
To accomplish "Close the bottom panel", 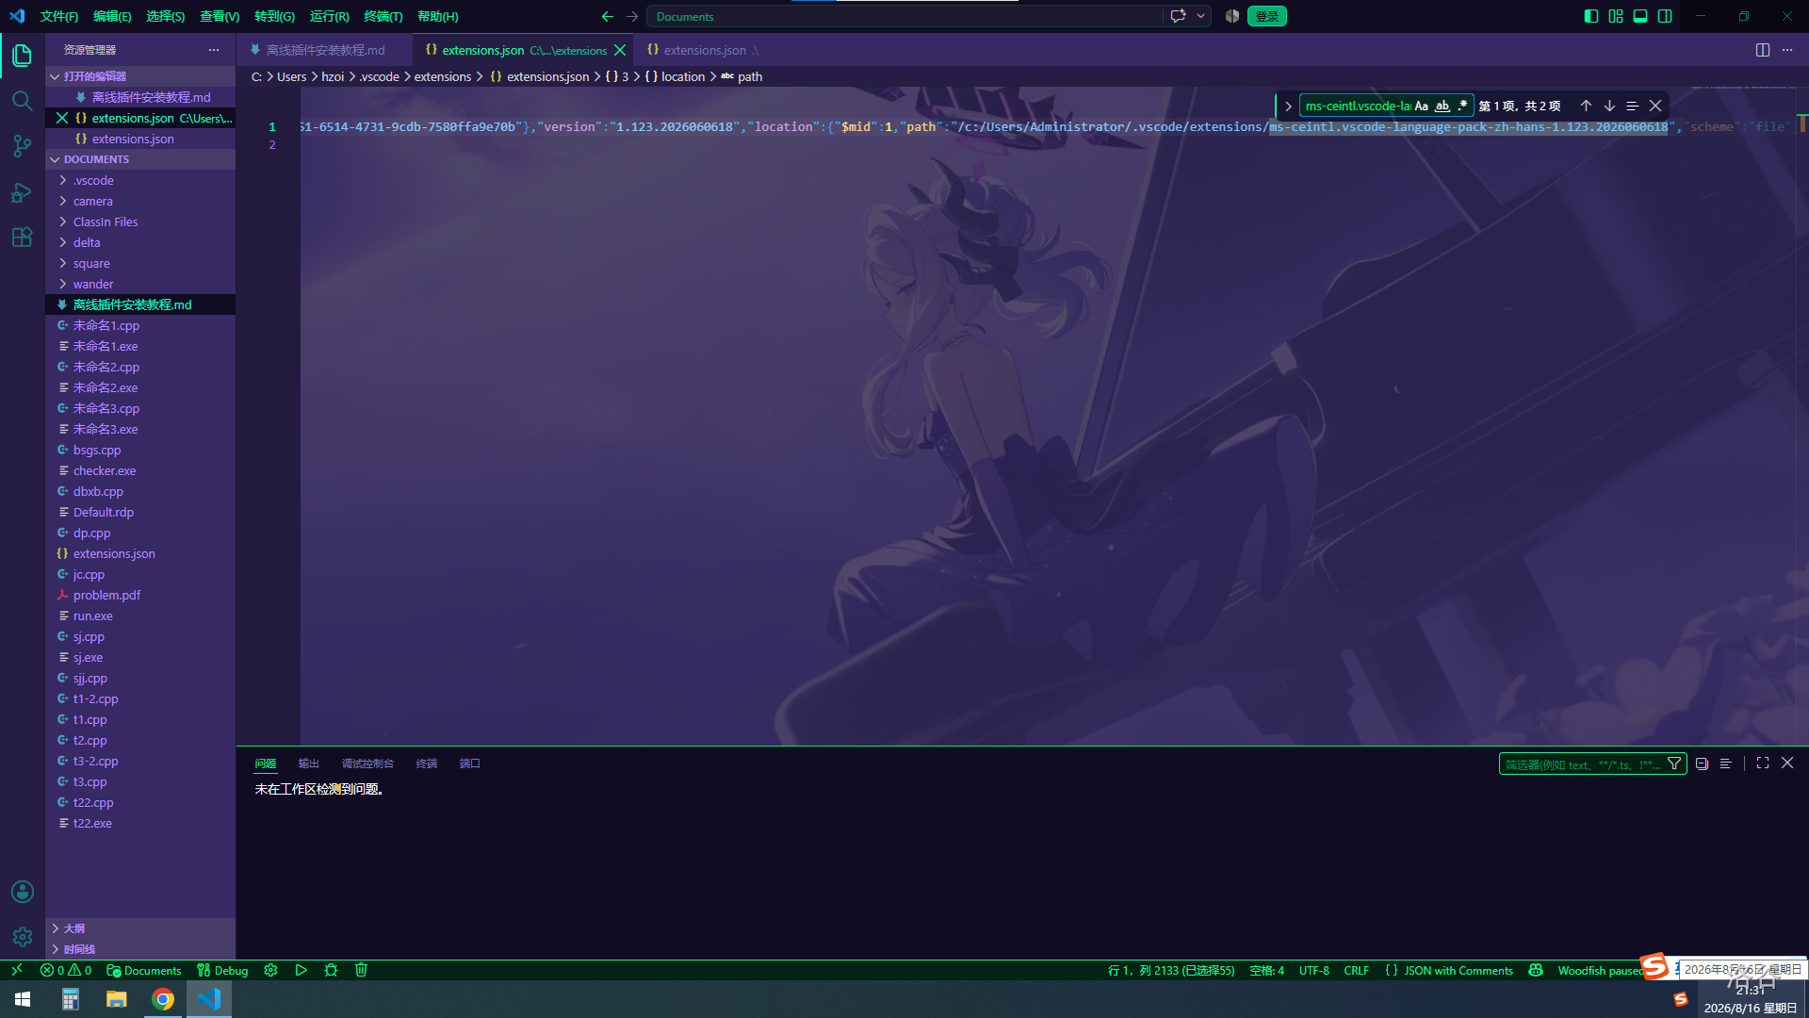I will click(x=1787, y=763).
